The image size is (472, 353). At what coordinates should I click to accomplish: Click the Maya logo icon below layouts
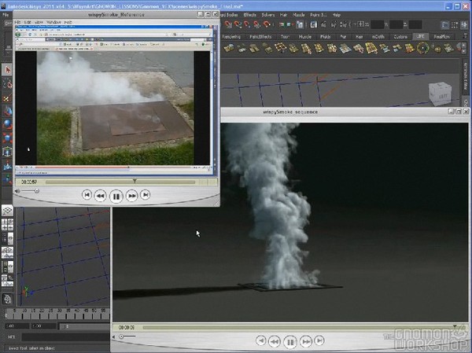point(7,299)
